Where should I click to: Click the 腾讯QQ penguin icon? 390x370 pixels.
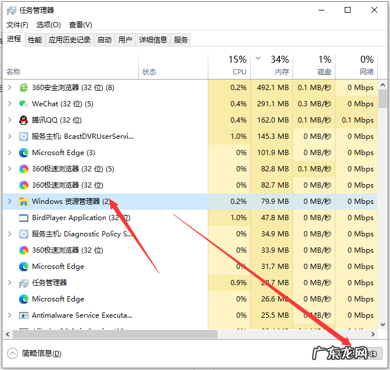click(24, 120)
